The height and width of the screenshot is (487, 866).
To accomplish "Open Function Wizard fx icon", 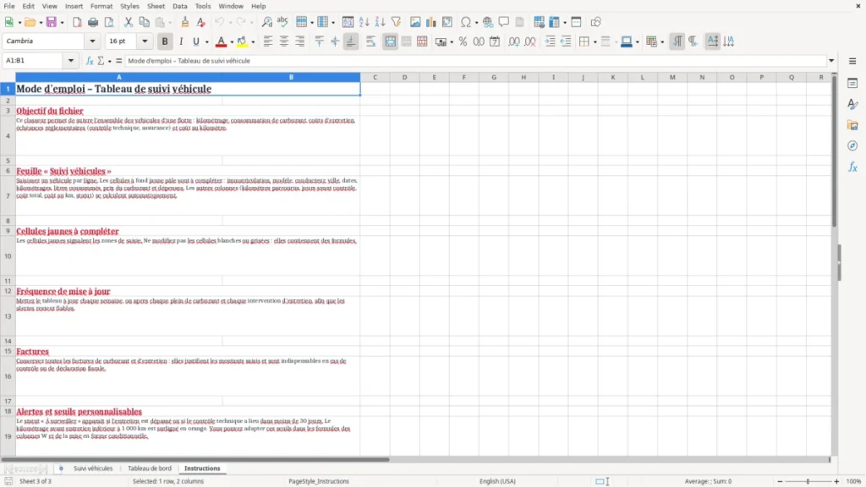I will coord(90,61).
